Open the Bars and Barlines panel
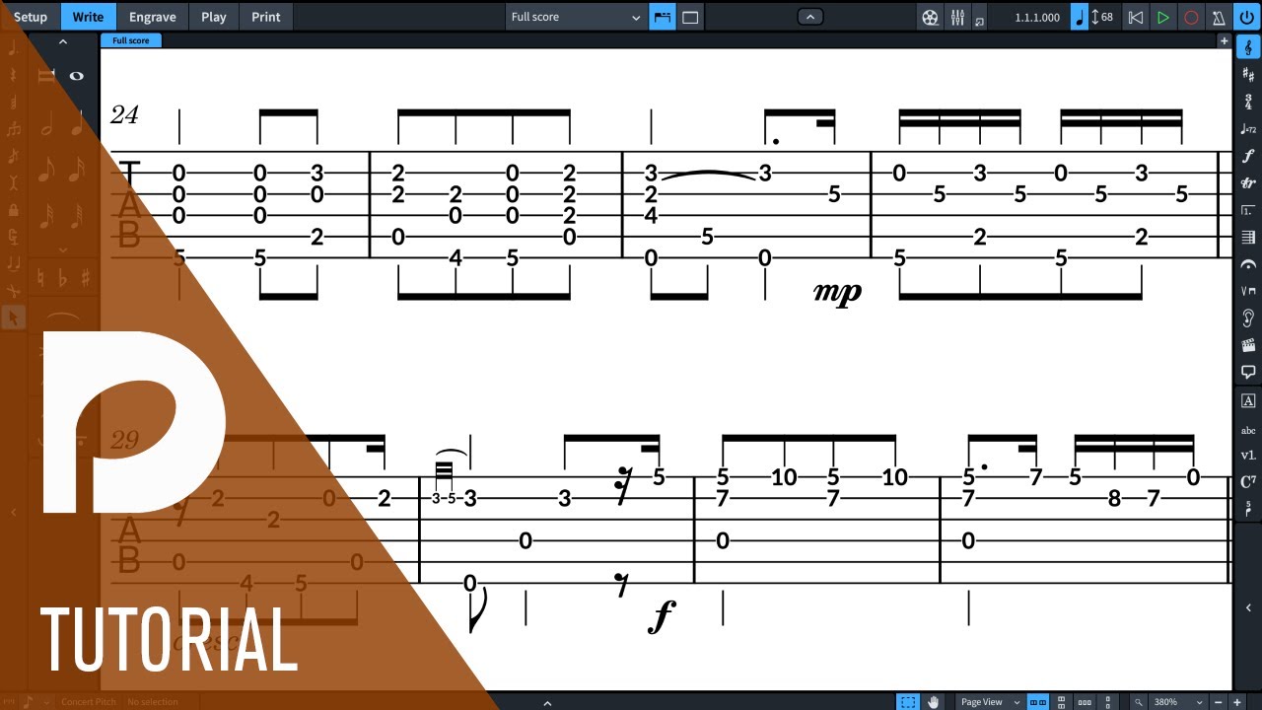The height and width of the screenshot is (710, 1262). pos(1248,238)
